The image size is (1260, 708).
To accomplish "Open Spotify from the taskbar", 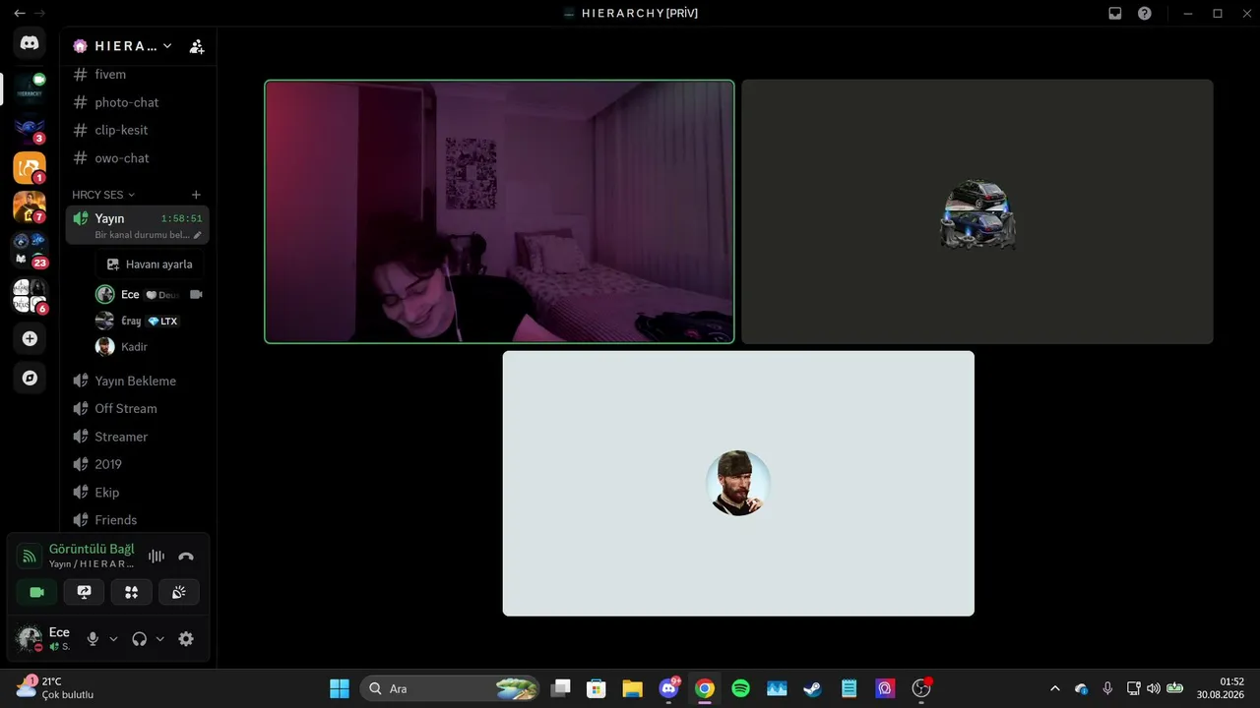I will 741,688.
